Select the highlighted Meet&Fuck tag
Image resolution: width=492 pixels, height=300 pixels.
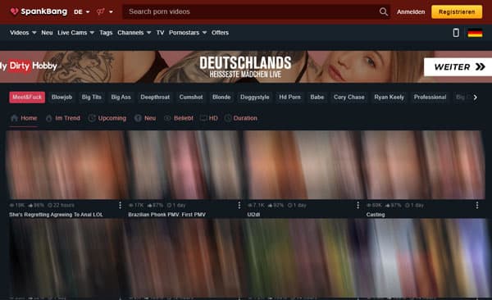point(27,98)
